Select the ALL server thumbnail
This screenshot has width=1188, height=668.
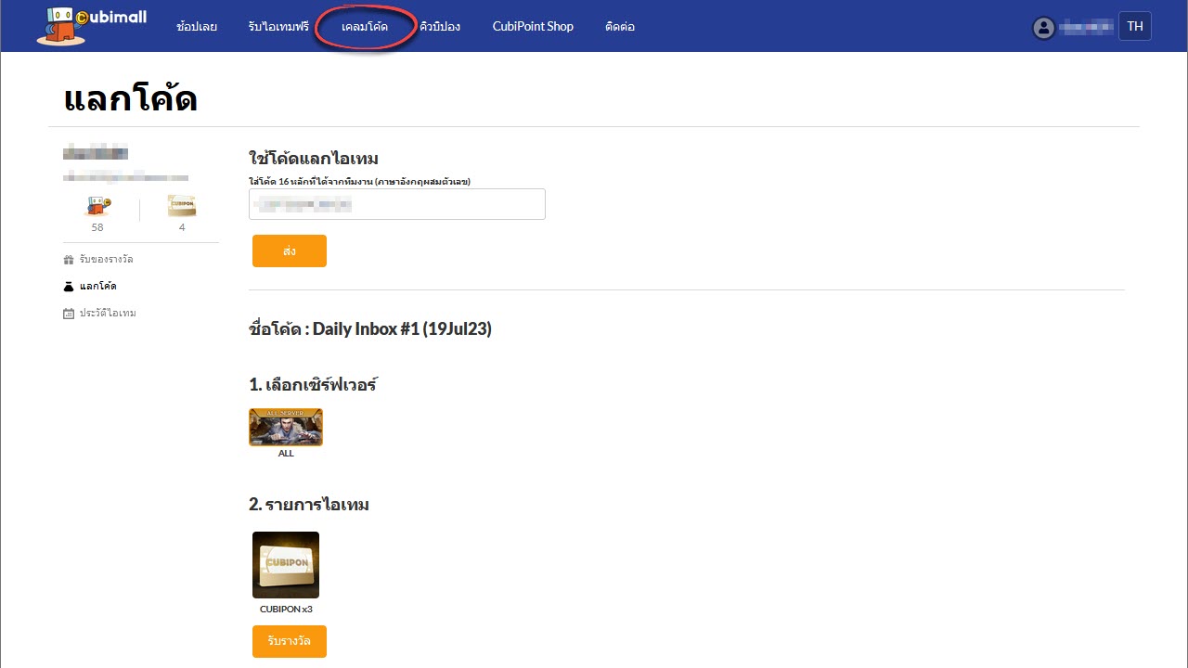pos(286,427)
